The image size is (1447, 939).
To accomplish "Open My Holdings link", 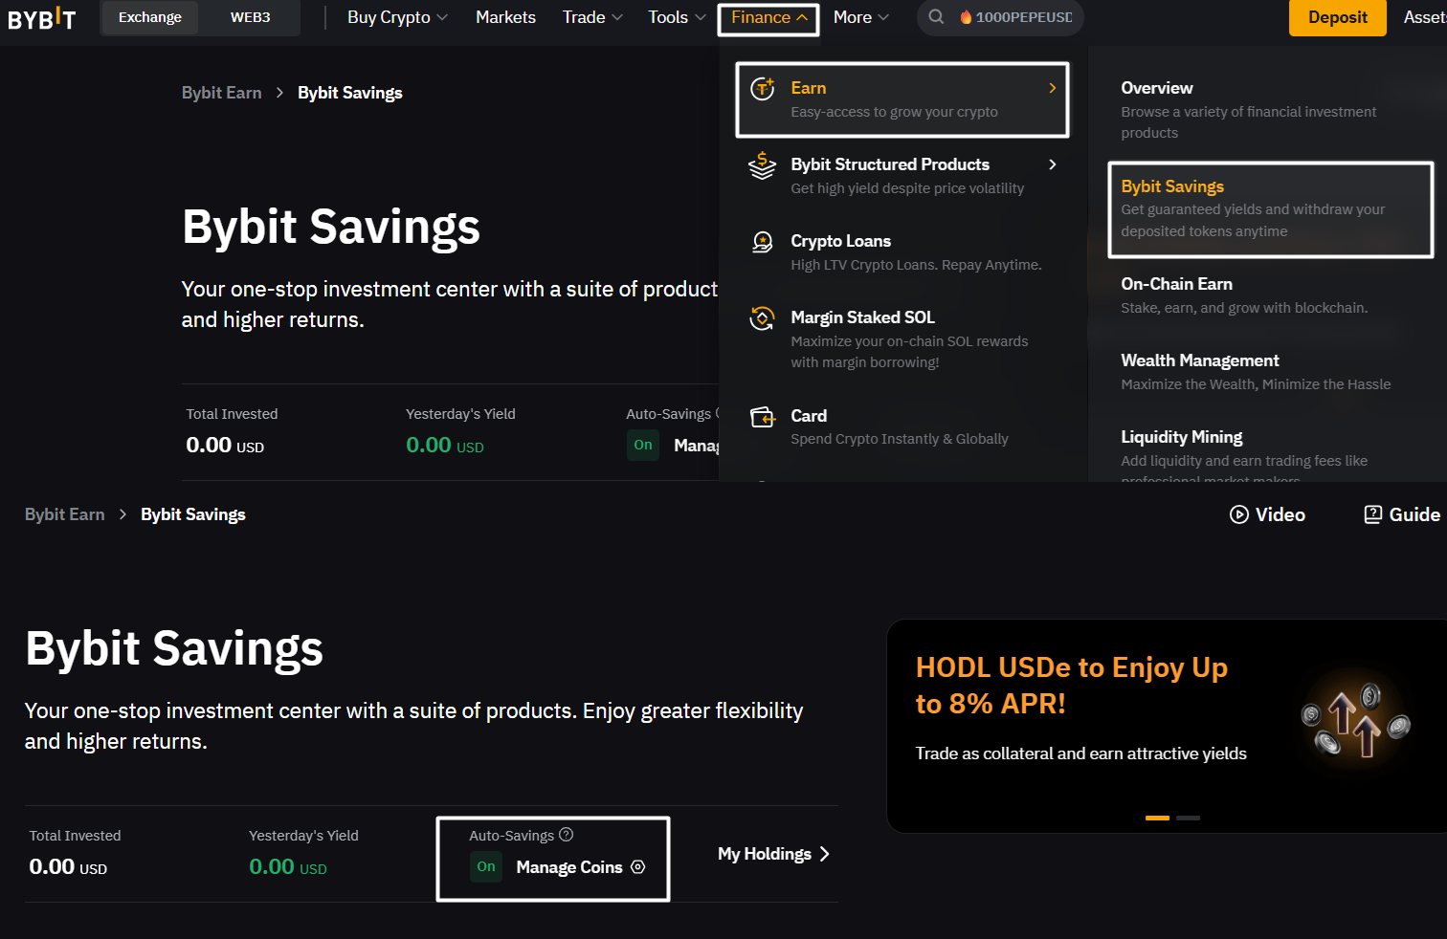I will (773, 854).
